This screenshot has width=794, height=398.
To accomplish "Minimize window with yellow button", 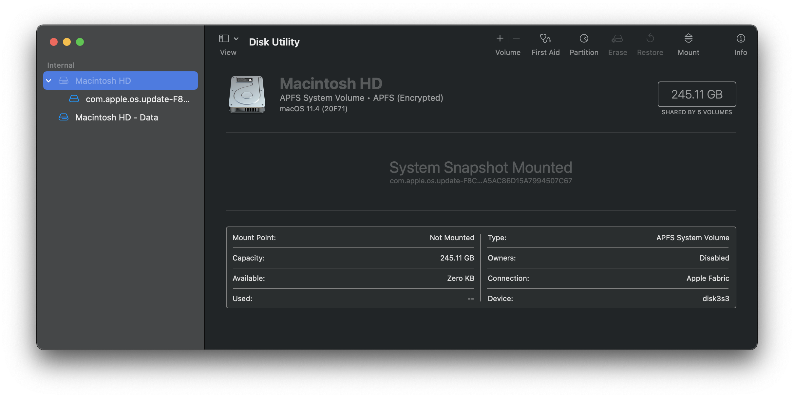I will tap(67, 42).
